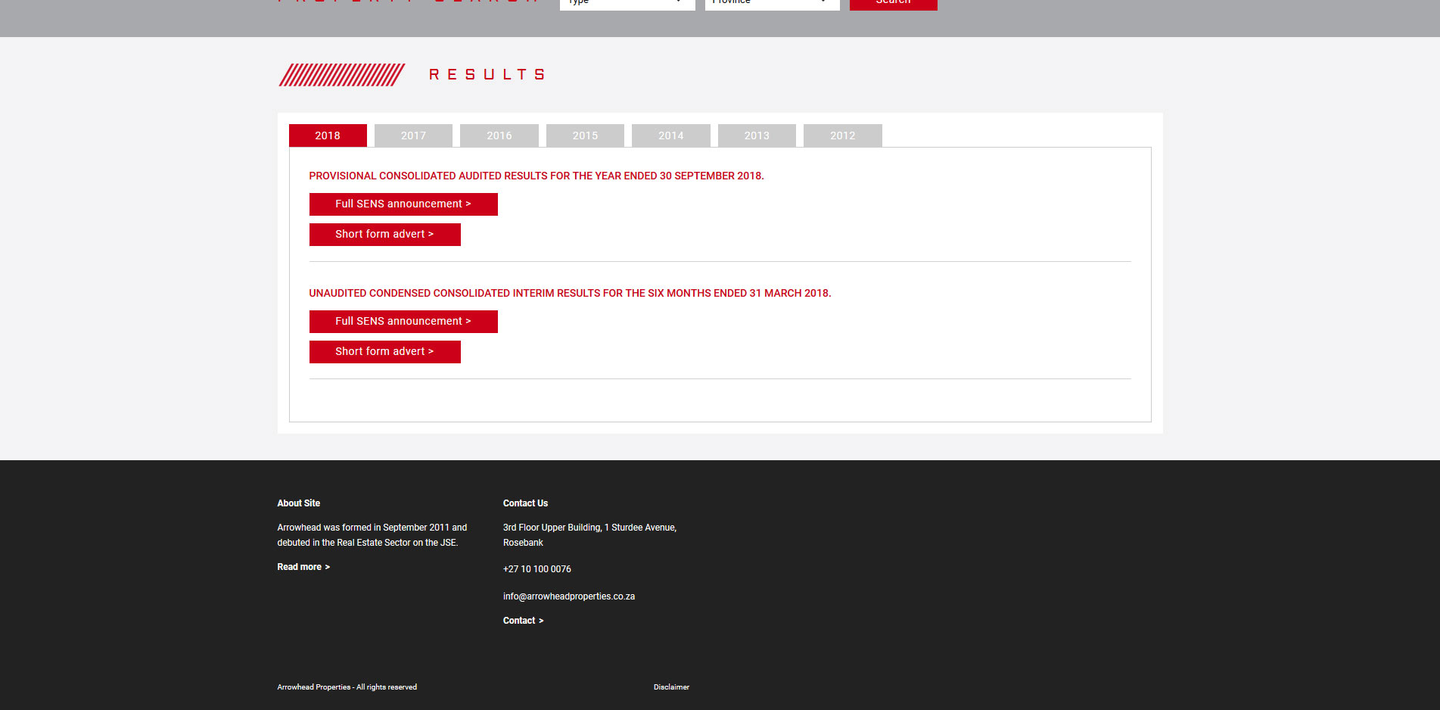
Task: Switch to the 2017 results tab
Action: coord(413,135)
